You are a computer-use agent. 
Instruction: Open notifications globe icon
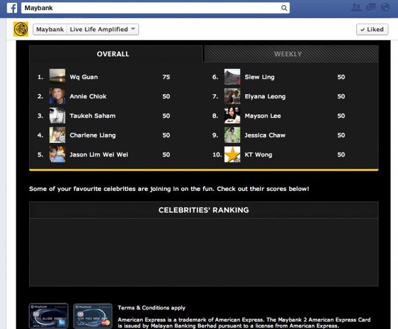point(385,8)
